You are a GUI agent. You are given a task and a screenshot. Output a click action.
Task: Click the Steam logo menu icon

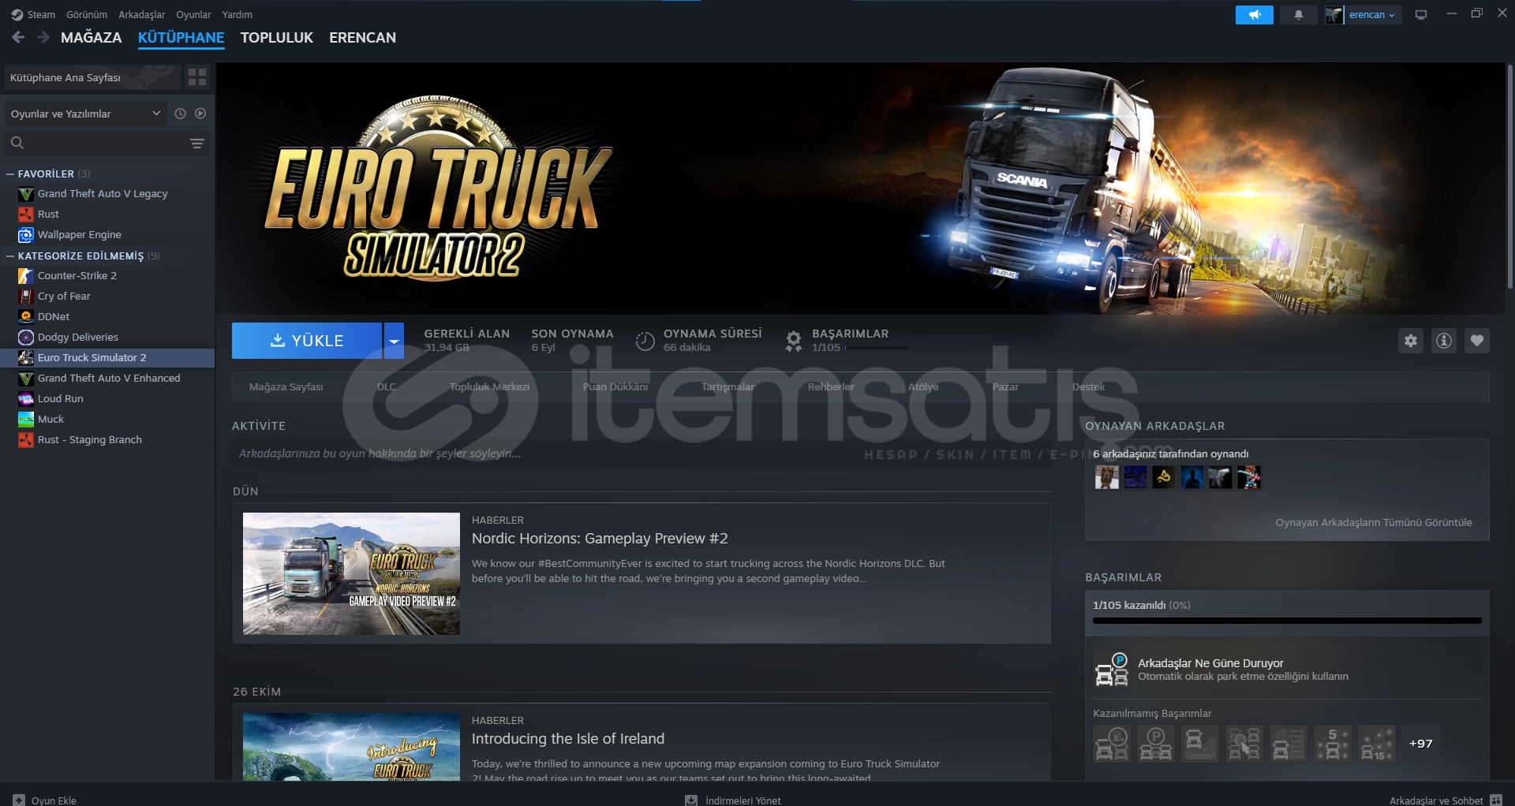pos(17,15)
